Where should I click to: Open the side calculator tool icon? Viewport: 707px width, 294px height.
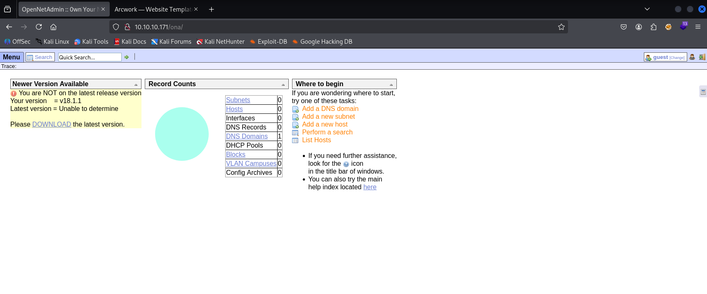point(703,92)
